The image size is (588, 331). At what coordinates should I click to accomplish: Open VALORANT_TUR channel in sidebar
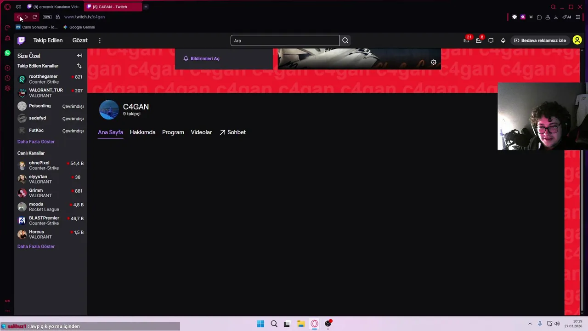[x=51, y=93]
